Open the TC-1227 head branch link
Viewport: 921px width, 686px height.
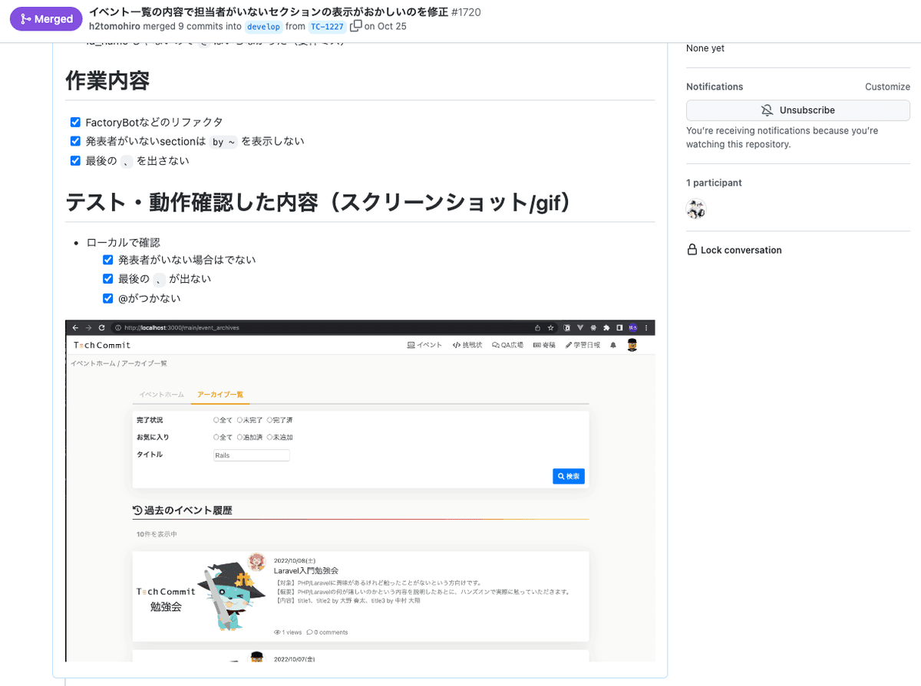[327, 26]
